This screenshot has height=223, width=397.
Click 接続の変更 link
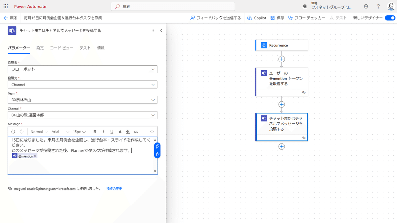click(x=114, y=189)
